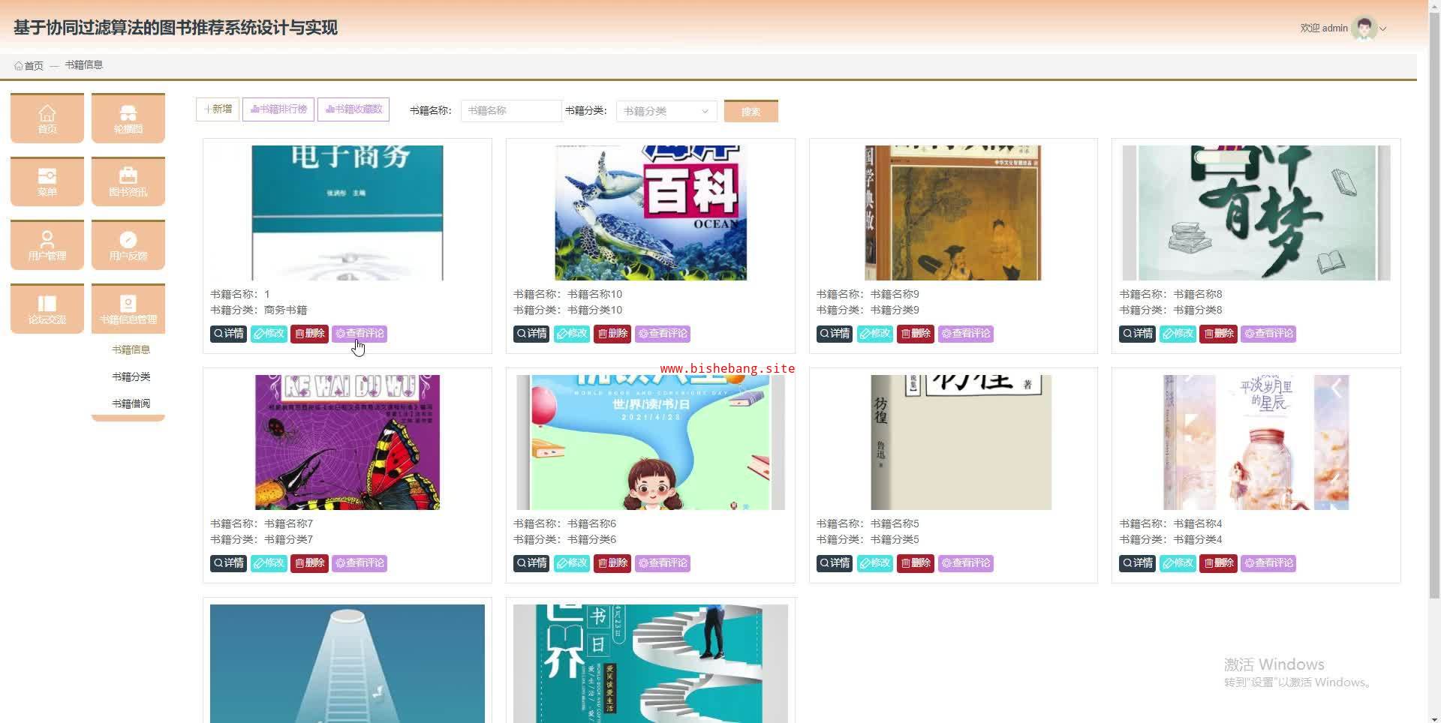Go to 首页 via the breadcrumb
The image size is (1441, 723).
29,65
